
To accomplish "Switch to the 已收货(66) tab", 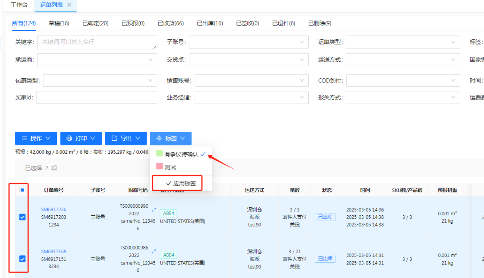I will (x=171, y=23).
